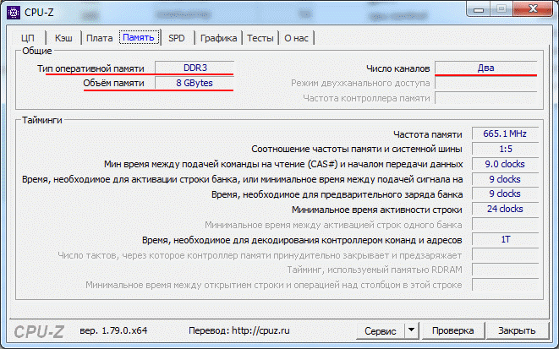
Task: Switch to the SPD tab
Action: click(177, 38)
